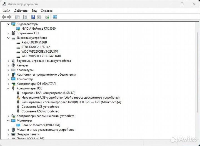Click the Device Manager title bar icon
Viewport: 200px width, 146px height.
pyautogui.click(x=4, y=4)
